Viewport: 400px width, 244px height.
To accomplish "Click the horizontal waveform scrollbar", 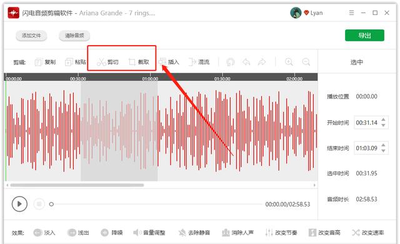I will click(77, 185).
